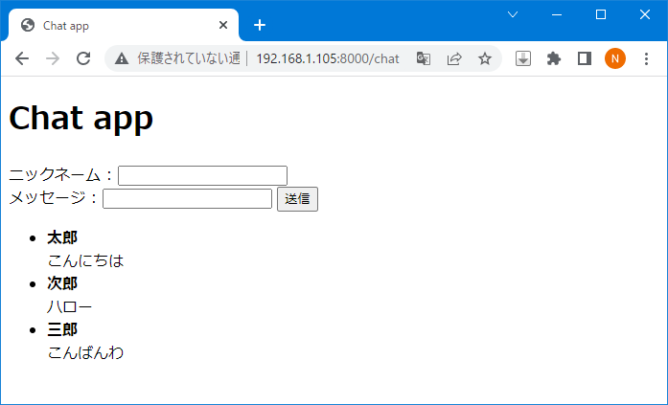Focus the メッセージ input field

187,198
